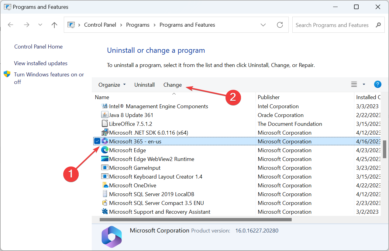
Task: Open the recent locations dropdown chevron
Action: pyautogui.click(x=40, y=25)
